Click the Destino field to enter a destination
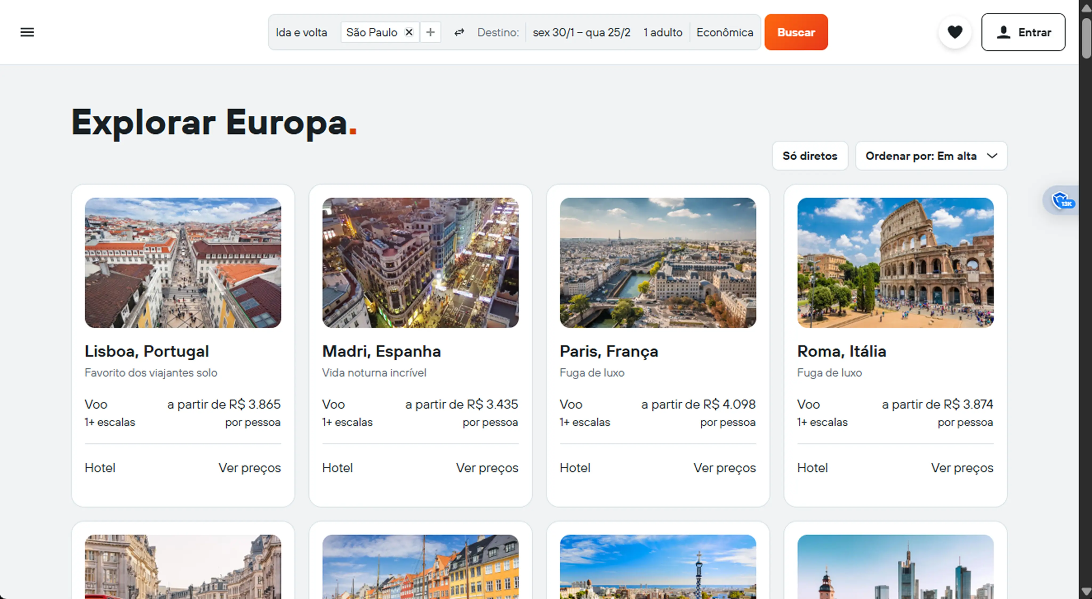 (499, 32)
